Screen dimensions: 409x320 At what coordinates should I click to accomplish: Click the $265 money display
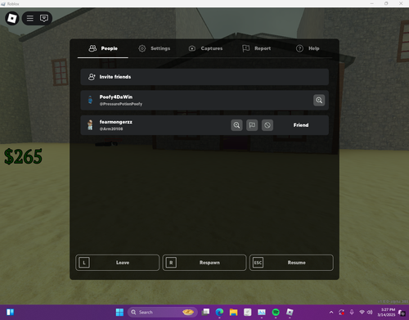(24, 156)
